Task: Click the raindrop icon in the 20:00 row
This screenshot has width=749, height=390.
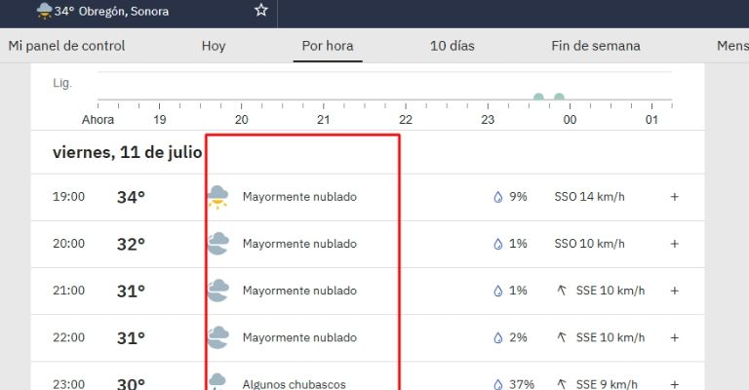Action: coord(497,244)
